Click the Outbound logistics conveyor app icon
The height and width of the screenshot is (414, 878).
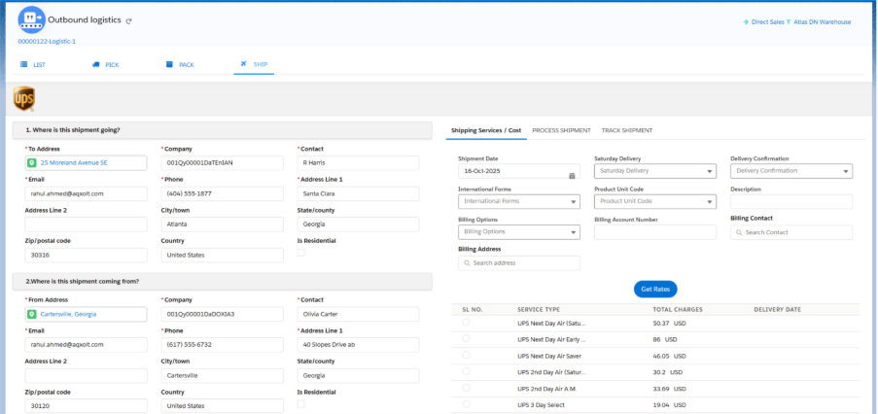(x=32, y=19)
